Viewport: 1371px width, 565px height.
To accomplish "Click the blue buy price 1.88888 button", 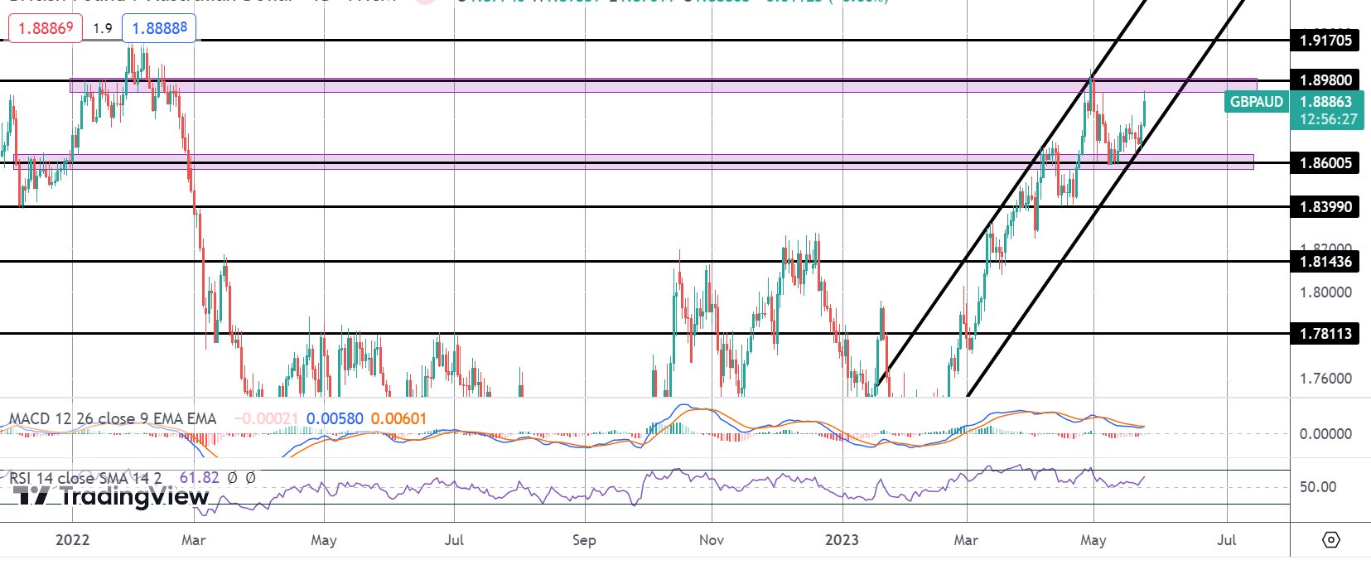I will tap(159, 28).
